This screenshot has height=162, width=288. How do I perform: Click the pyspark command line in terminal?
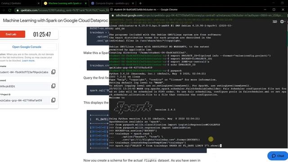145,71
